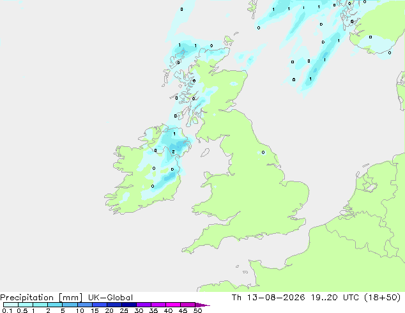
Task: Click the '50' legend scale value
Action: (x=197, y=310)
